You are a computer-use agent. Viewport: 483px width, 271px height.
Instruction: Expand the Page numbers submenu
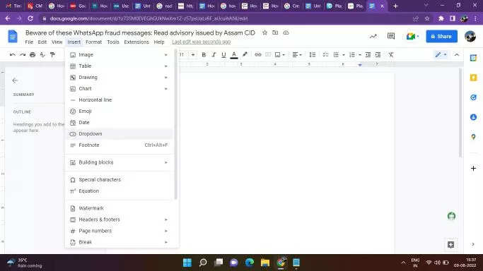[120, 231]
